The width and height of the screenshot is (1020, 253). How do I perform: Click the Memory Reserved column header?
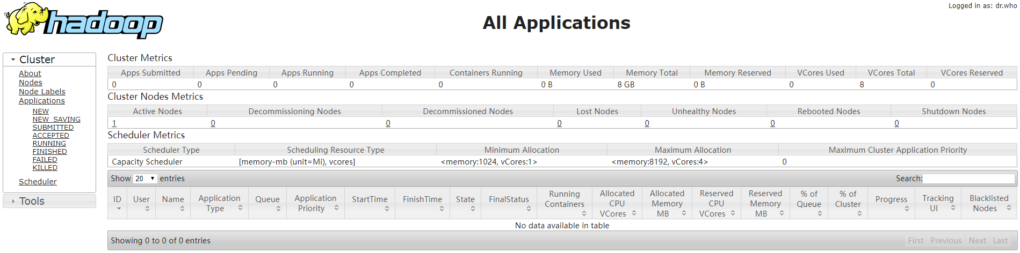[737, 73]
